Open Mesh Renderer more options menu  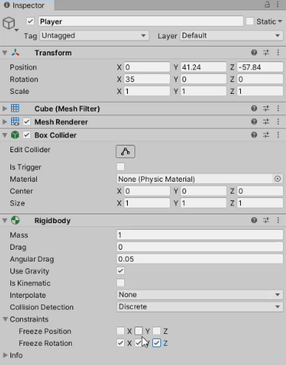point(278,122)
